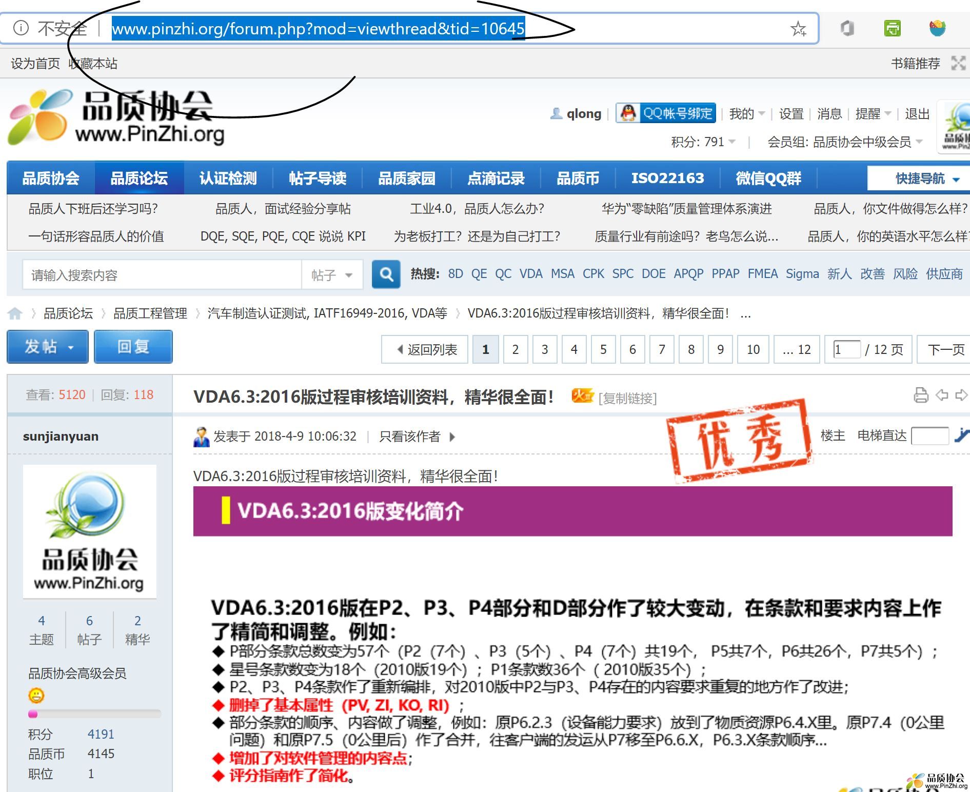Click the 设置 settings link

pos(791,113)
